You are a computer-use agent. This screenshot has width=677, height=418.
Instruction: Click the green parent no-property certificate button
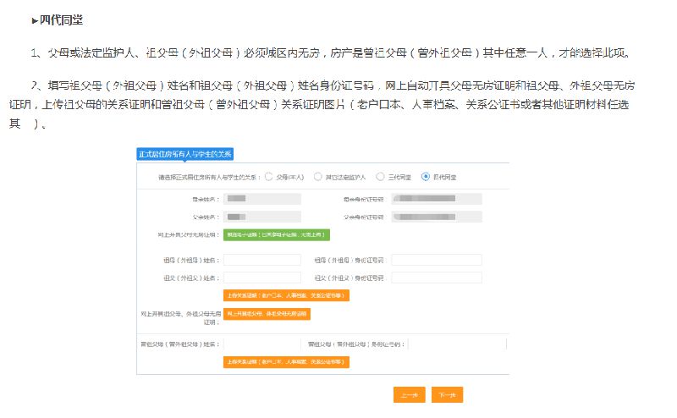[x=276, y=234]
